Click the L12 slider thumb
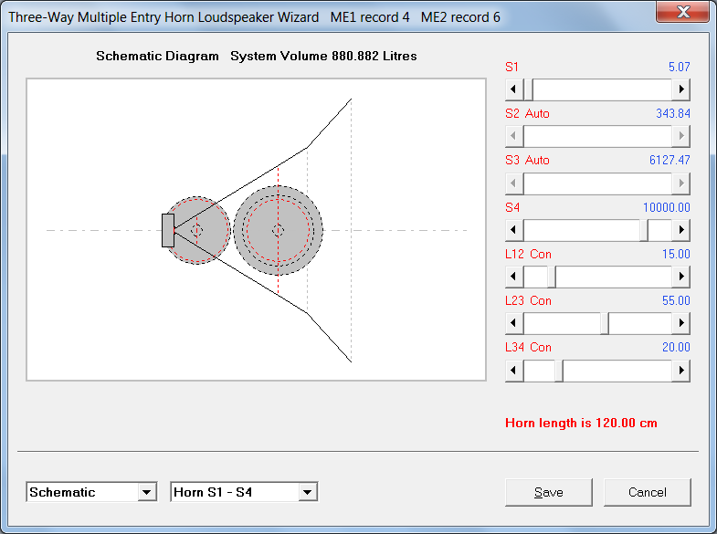The width and height of the screenshot is (717, 534). click(x=552, y=277)
